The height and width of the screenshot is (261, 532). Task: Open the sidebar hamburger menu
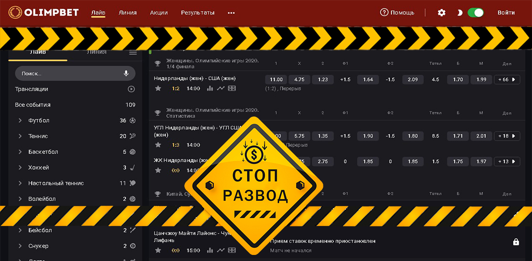[x=133, y=53]
